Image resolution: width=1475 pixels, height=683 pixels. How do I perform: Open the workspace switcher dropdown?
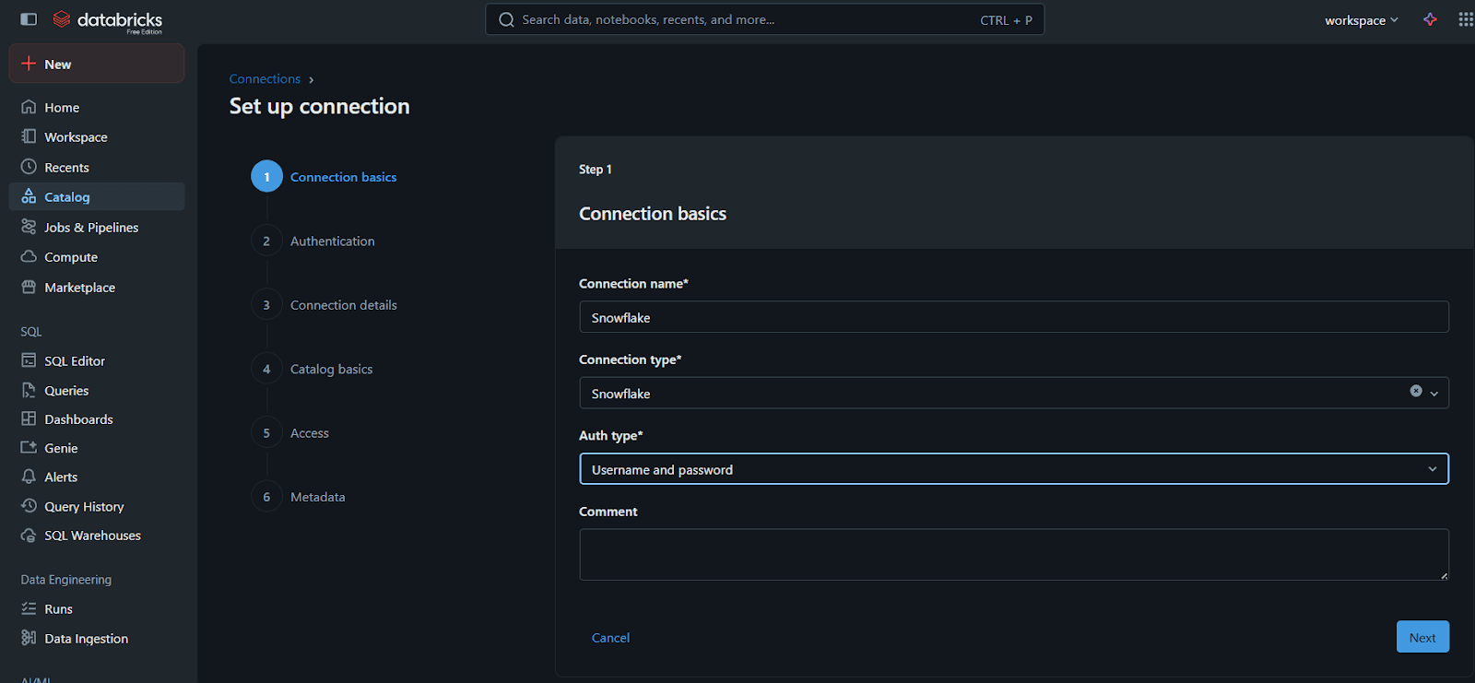[x=1362, y=20]
